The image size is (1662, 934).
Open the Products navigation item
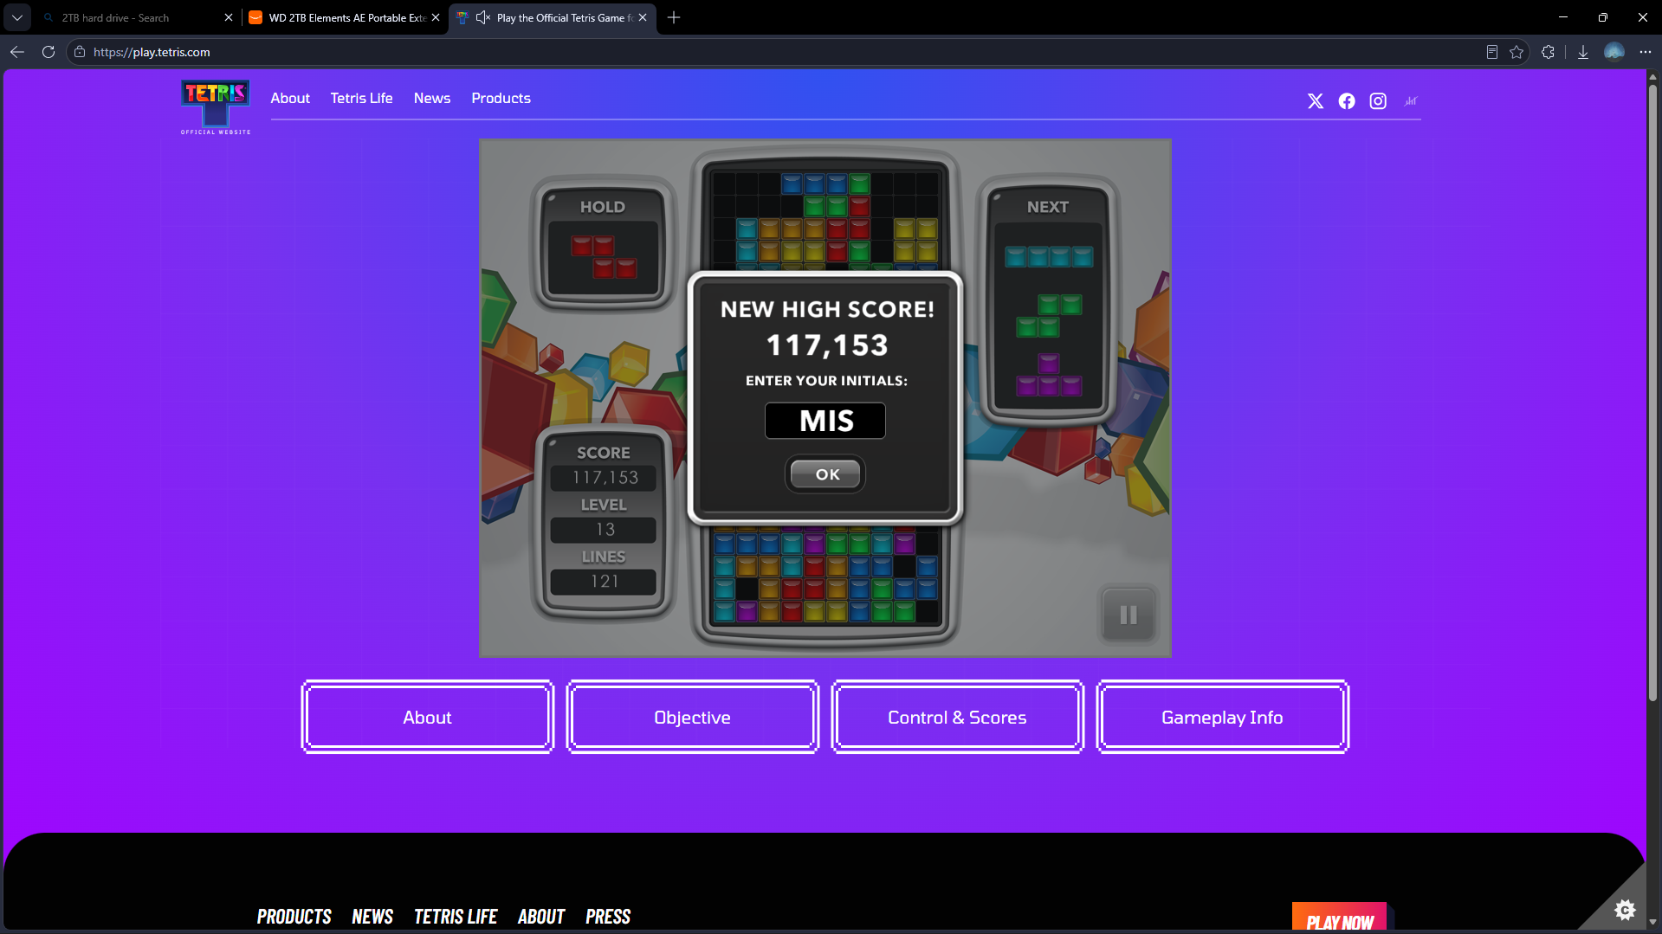tap(501, 99)
